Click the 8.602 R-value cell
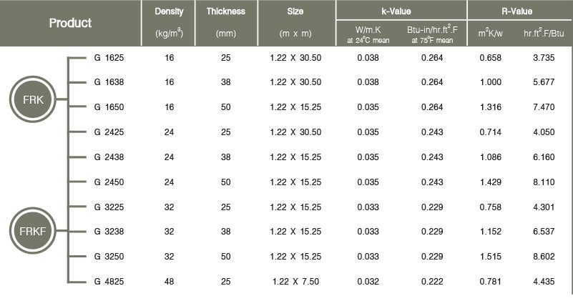The image size is (573, 301). tap(545, 257)
